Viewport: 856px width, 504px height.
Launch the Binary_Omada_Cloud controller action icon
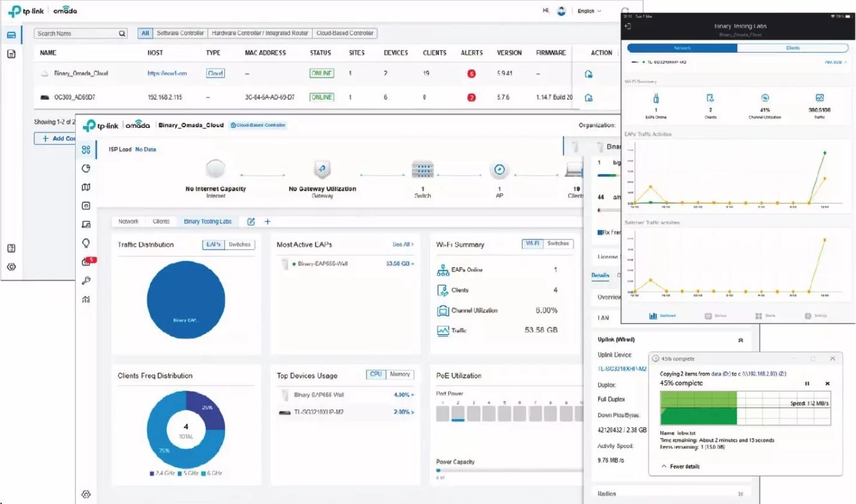[x=588, y=74]
